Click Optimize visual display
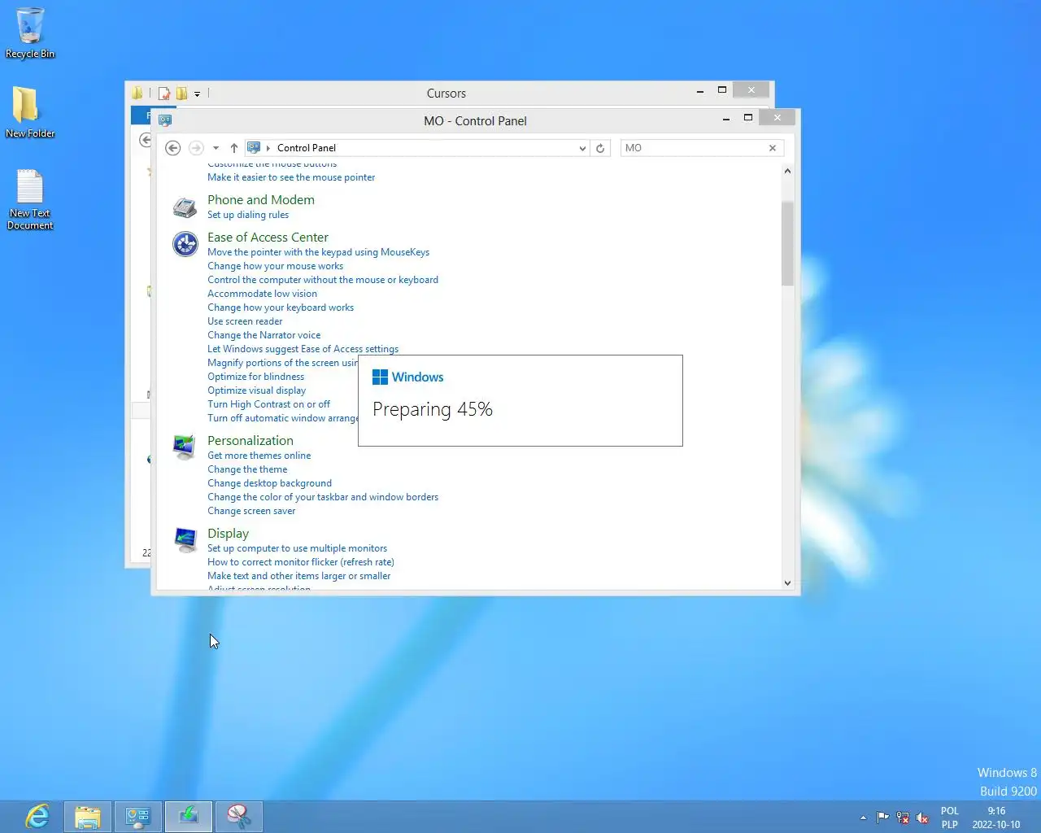This screenshot has height=833, width=1041. click(x=256, y=390)
